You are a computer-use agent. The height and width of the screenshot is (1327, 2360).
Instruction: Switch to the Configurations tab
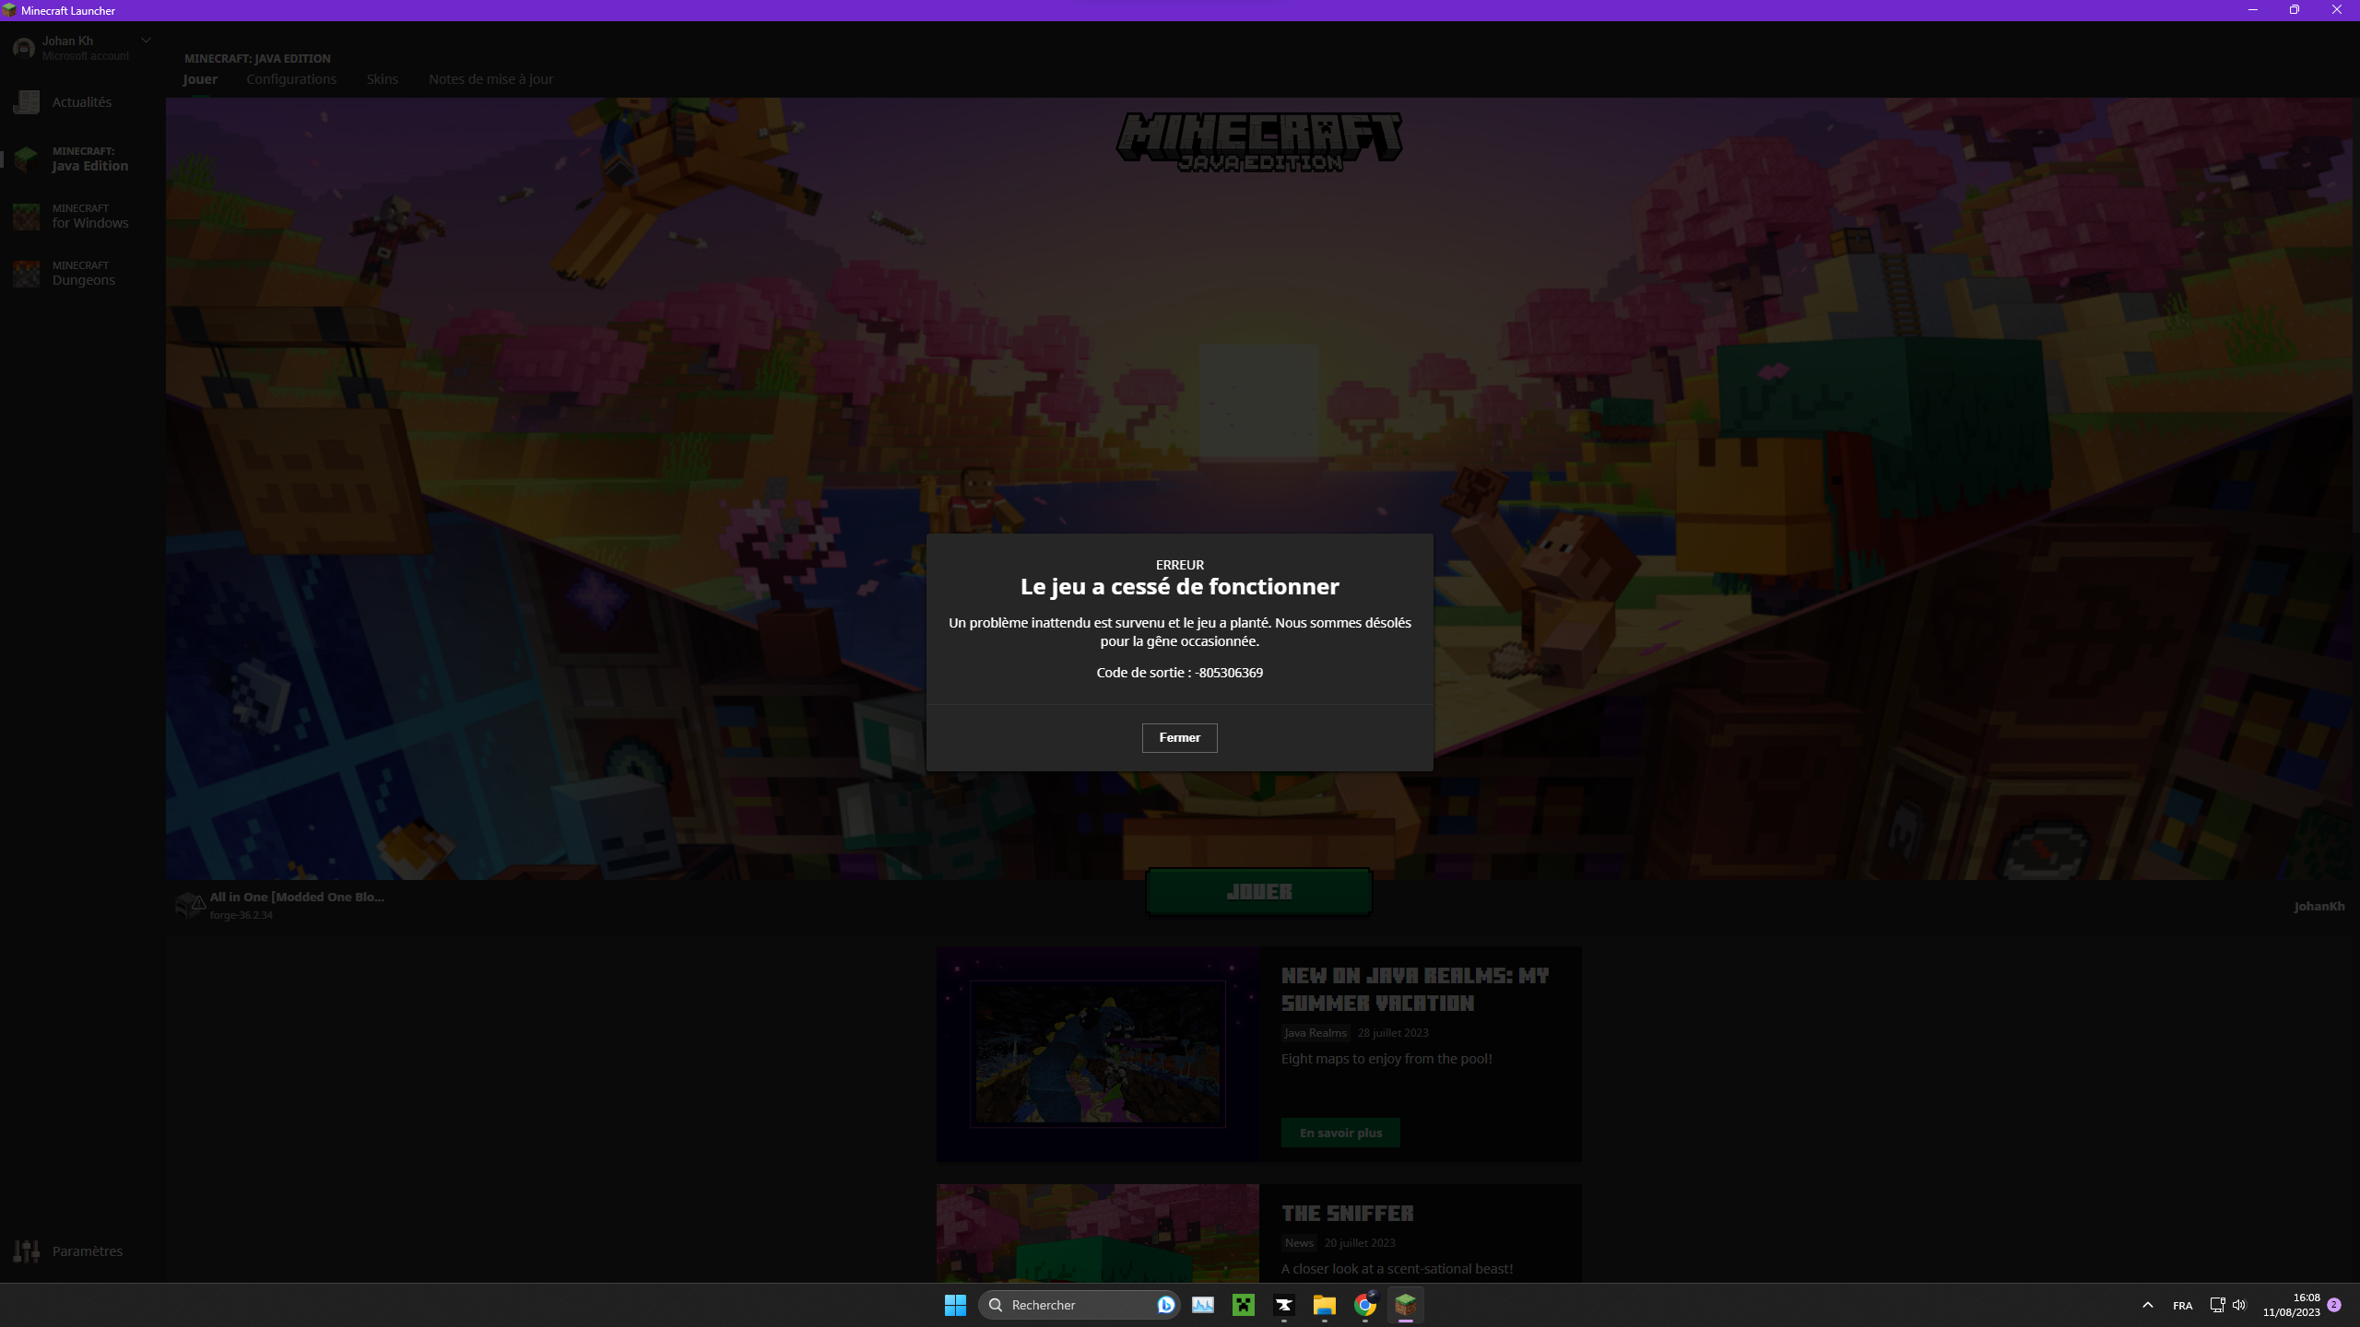[x=291, y=79]
